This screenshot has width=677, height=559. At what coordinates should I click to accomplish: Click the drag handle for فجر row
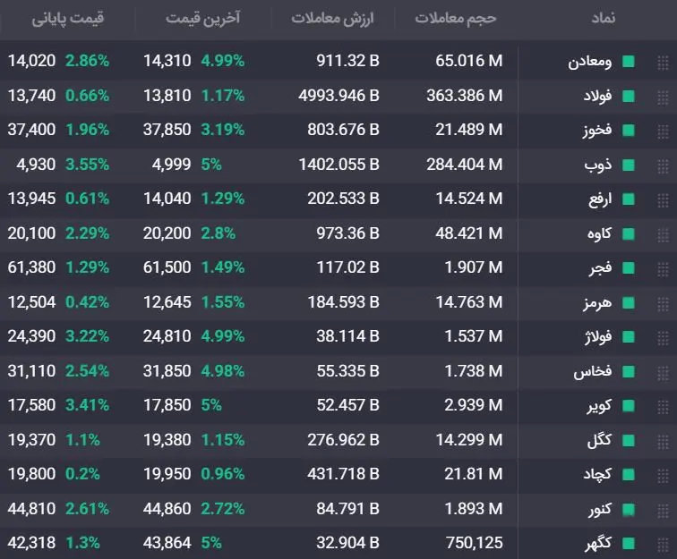(663, 269)
